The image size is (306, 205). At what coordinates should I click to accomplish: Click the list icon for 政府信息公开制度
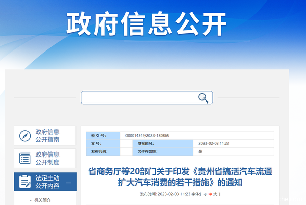24,158
